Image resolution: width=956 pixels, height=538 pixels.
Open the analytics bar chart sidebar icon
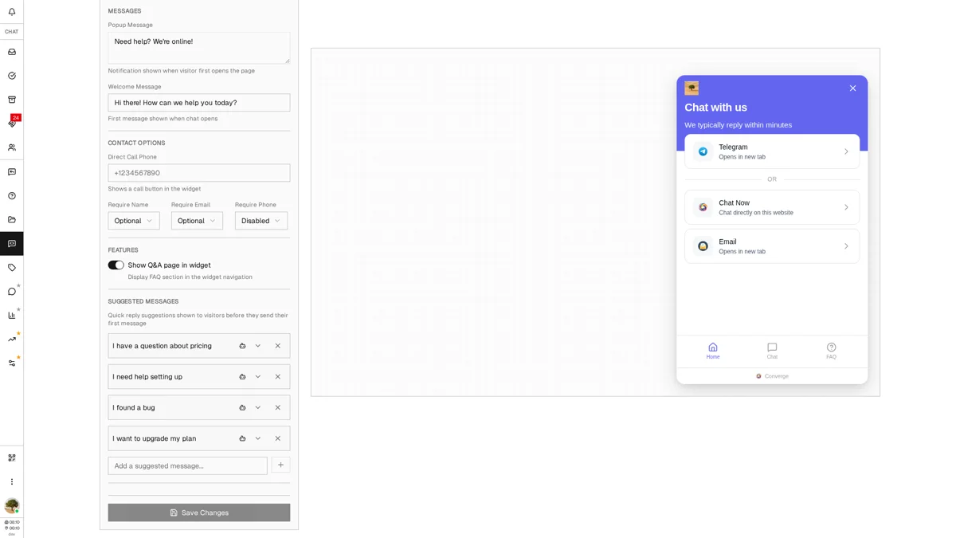click(11, 314)
